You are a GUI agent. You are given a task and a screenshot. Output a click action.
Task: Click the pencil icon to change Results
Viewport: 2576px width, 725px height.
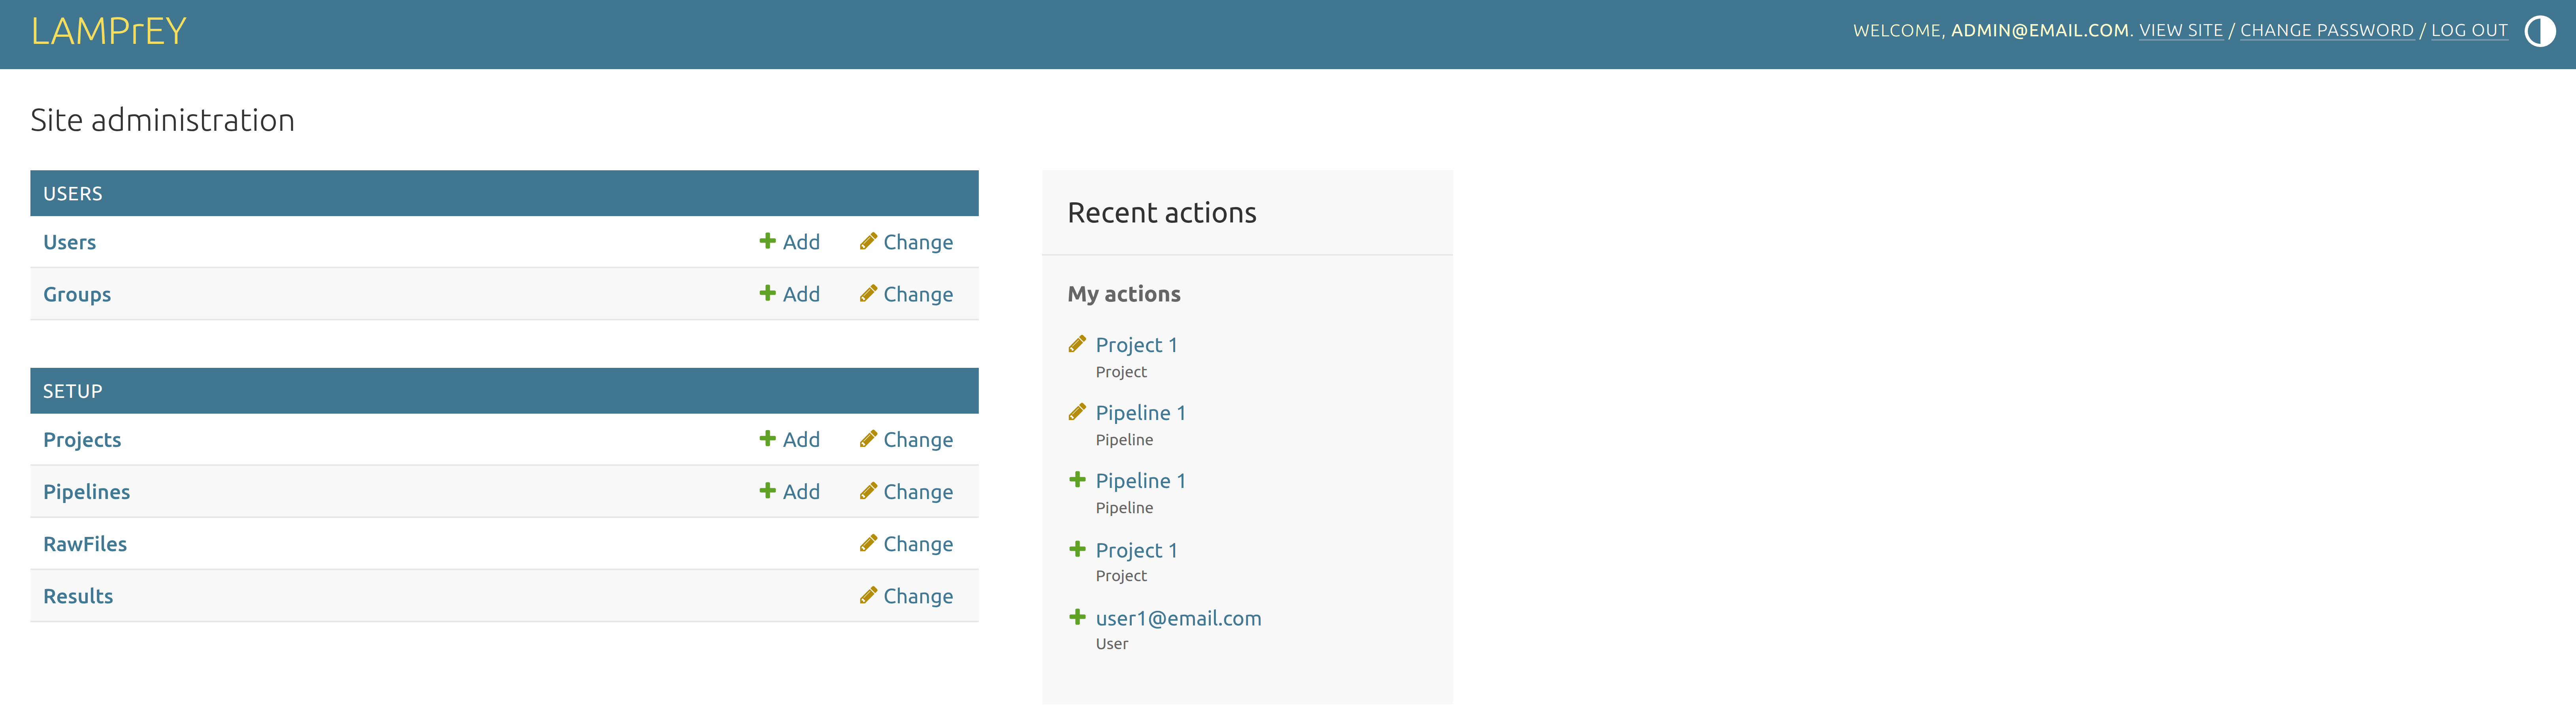(868, 595)
